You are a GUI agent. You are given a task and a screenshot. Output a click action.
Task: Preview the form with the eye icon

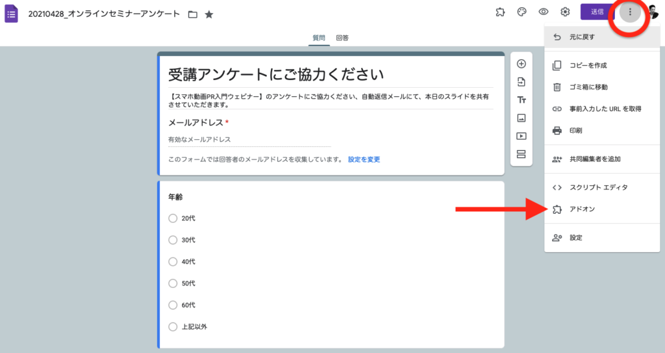(544, 12)
